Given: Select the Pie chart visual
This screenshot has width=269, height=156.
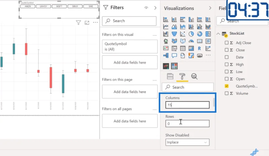Looking at the screenshot, I should tap(191, 34).
